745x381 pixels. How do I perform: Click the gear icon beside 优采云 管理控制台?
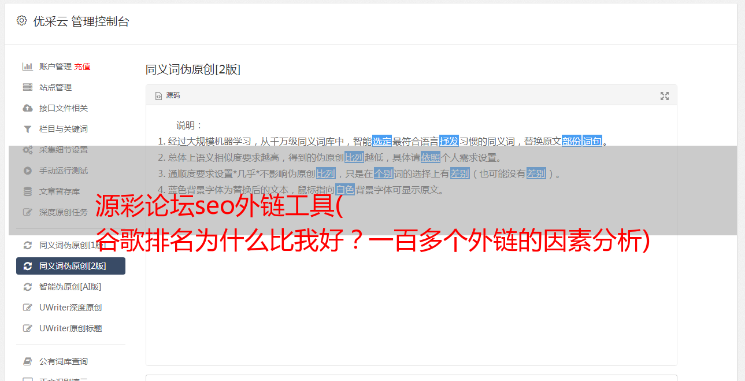point(21,21)
